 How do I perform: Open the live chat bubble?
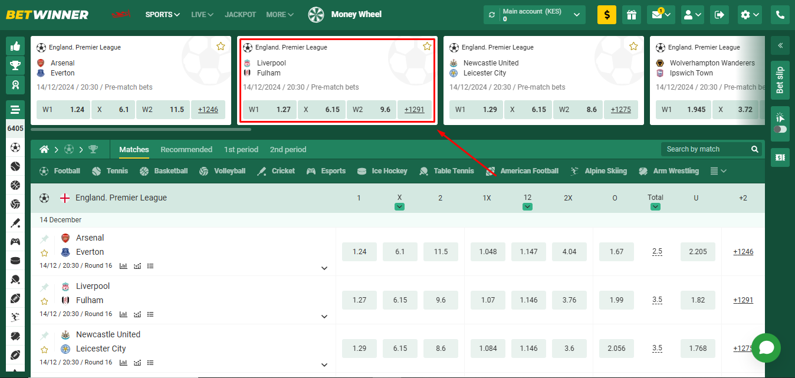pyautogui.click(x=766, y=348)
